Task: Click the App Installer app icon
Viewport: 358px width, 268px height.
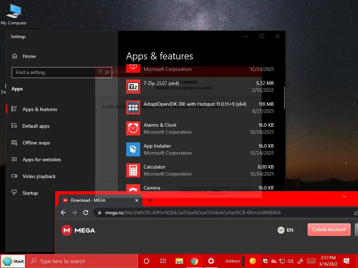Action: click(x=133, y=149)
